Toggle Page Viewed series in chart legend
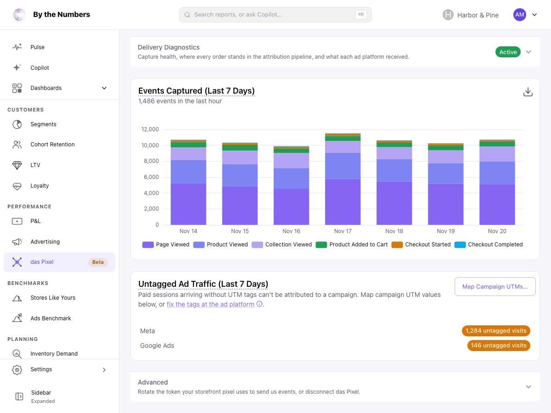Viewport: 551px width, 413px height. click(166, 245)
